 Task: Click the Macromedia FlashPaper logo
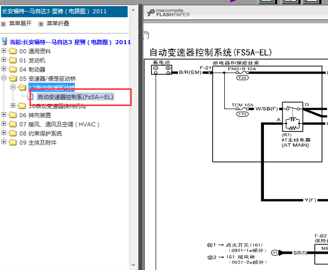pos(168,13)
